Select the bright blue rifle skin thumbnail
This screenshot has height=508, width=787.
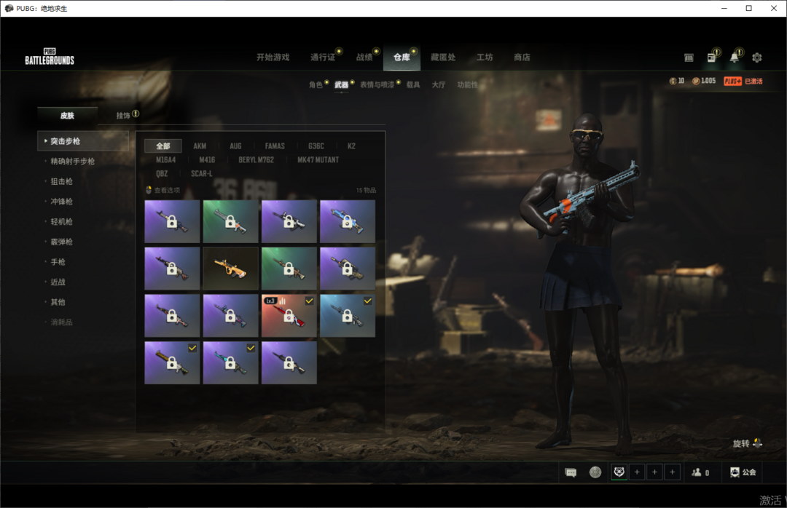pyautogui.click(x=348, y=222)
